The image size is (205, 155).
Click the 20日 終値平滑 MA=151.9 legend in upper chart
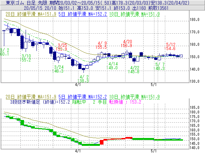[31, 14]
